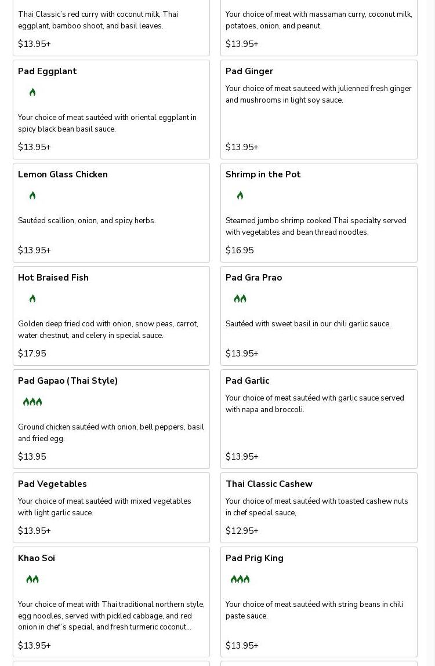Open the Pad Vegetables menu card
Screen dimensions: 435x666
point(52,484)
